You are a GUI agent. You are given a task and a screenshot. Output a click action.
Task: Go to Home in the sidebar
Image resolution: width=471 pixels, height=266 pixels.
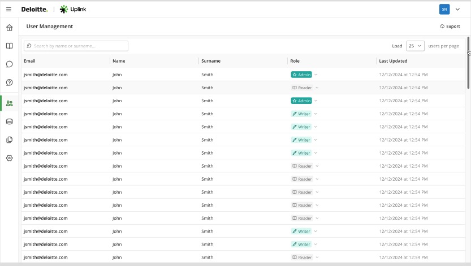[9, 28]
